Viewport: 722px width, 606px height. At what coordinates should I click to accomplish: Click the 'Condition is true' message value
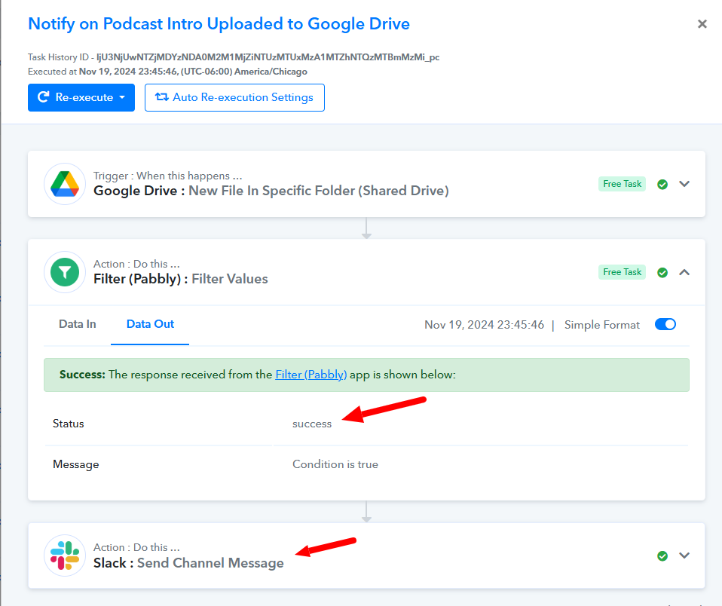(335, 464)
